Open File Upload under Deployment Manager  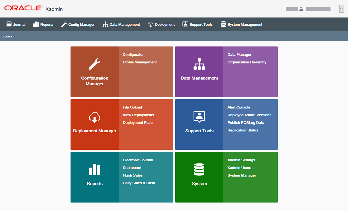(132, 107)
